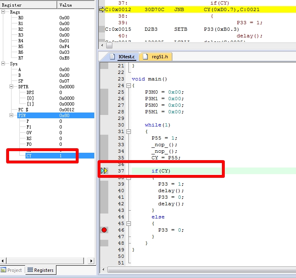Collapse the while block fold at line 31
Screen dimensions: 296x278
point(128,131)
